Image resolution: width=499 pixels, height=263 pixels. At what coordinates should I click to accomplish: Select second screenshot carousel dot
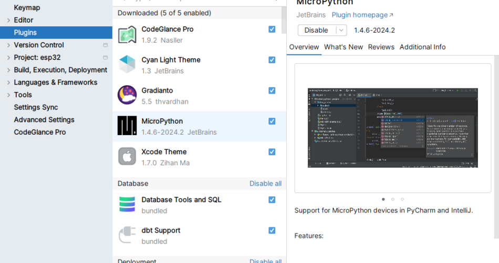tap(393, 199)
